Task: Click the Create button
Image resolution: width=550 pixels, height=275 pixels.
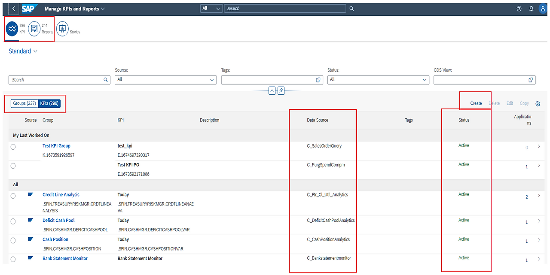Action: pos(476,103)
